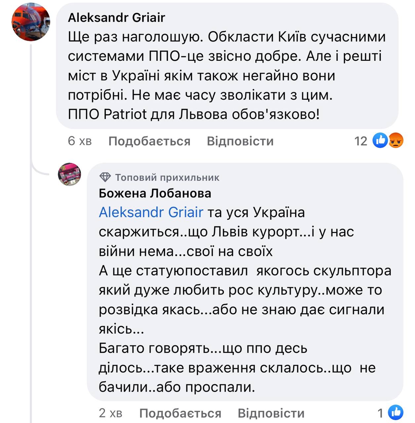
Task: Open Aleksandr Griair's profile picture
Action: tap(31, 22)
